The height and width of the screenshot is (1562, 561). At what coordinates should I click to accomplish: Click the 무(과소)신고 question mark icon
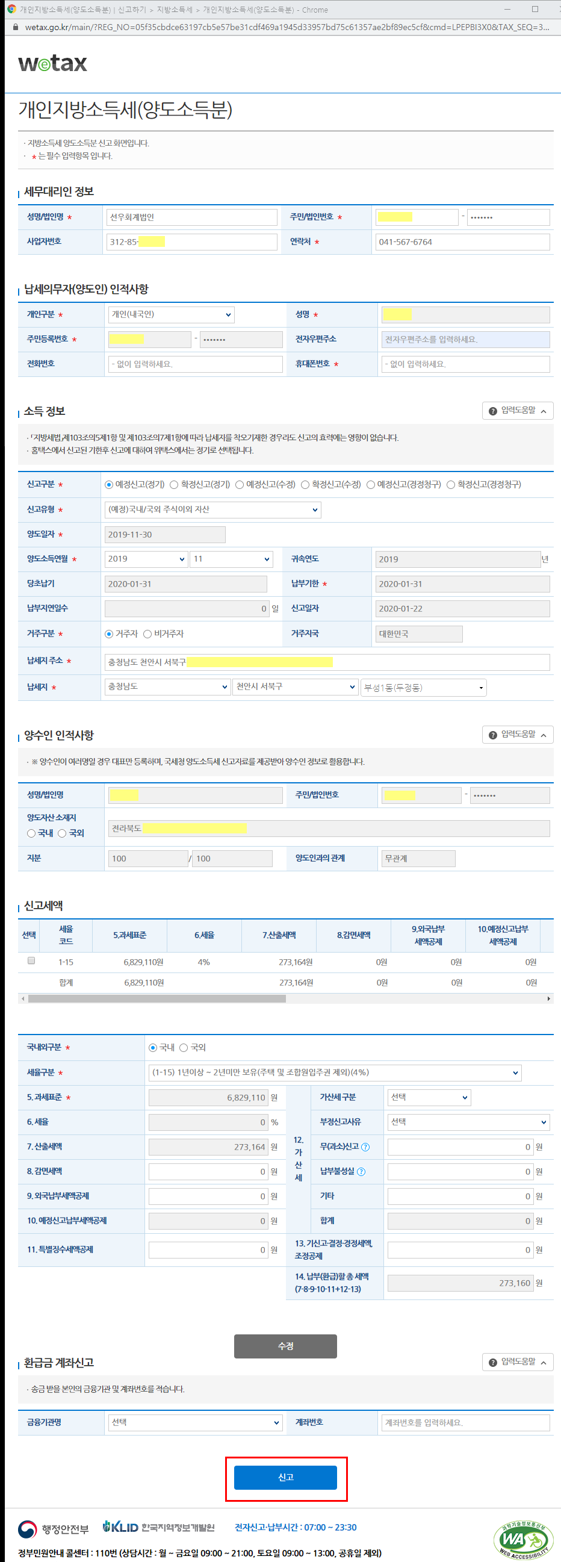click(x=365, y=1147)
